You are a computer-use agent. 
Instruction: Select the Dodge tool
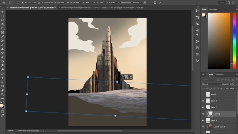[x=3, y=70]
